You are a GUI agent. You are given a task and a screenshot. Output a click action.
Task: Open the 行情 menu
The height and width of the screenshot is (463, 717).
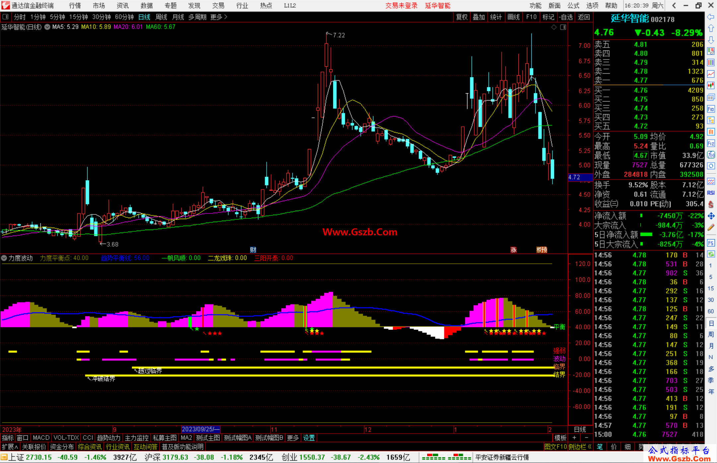click(75, 5)
